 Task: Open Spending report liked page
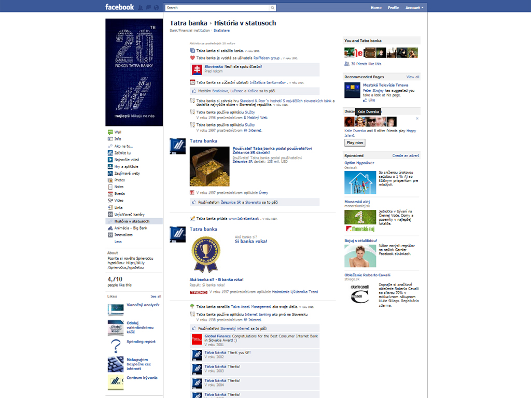click(x=141, y=342)
